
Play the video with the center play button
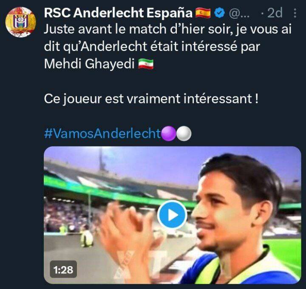(x=172, y=215)
